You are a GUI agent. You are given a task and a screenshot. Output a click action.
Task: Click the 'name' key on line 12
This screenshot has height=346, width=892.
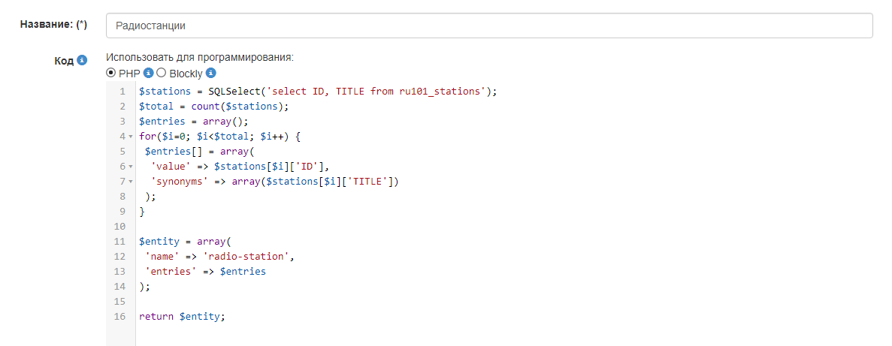162,257
